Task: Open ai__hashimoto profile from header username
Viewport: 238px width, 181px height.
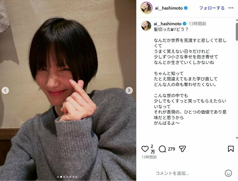Action: coord(168,8)
